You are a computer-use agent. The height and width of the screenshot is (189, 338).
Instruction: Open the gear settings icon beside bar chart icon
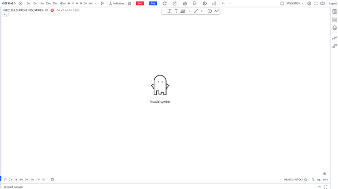point(205,3)
